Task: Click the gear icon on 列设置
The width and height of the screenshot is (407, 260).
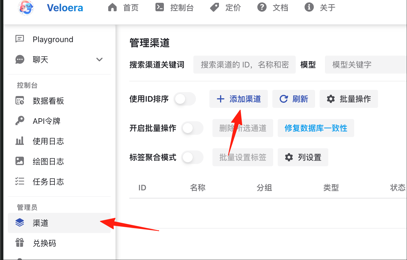Action: [289, 157]
